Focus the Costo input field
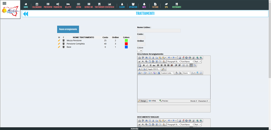 141,38
